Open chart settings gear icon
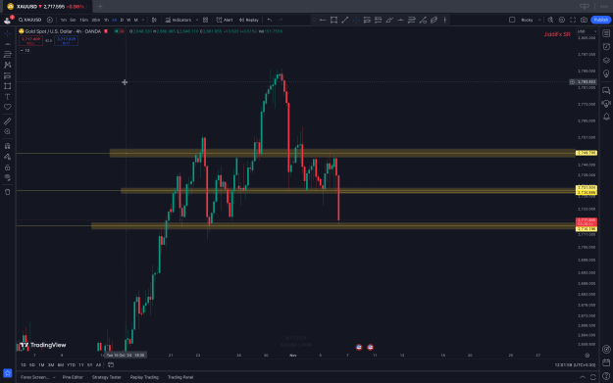 point(562,20)
